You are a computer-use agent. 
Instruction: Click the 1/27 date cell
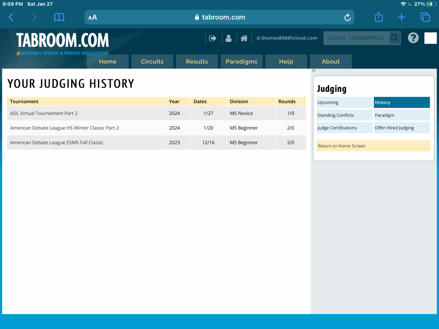click(208, 113)
